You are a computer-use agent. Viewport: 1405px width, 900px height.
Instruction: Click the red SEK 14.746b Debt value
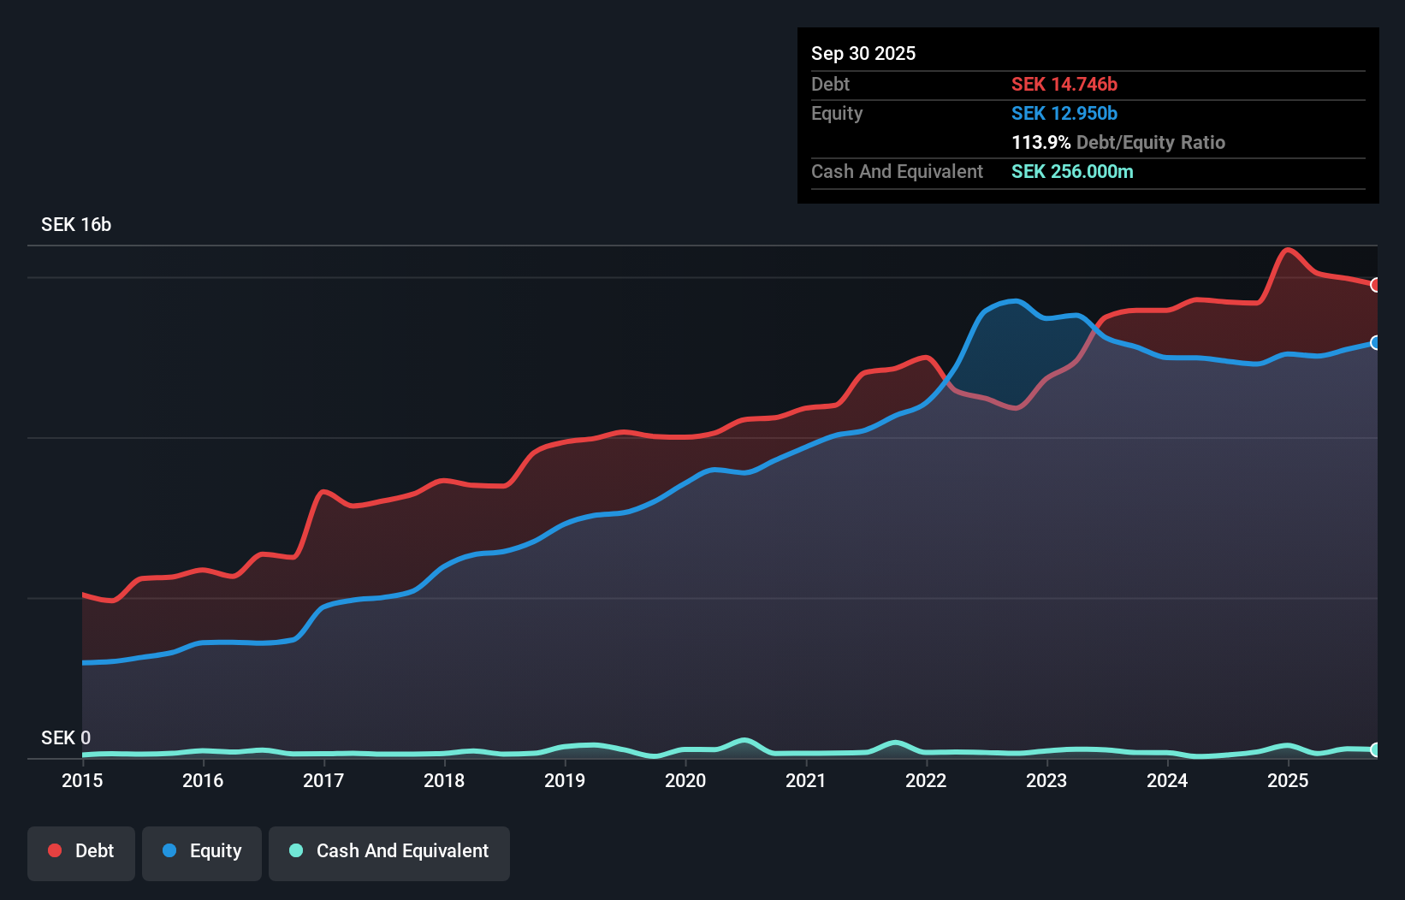click(1064, 84)
